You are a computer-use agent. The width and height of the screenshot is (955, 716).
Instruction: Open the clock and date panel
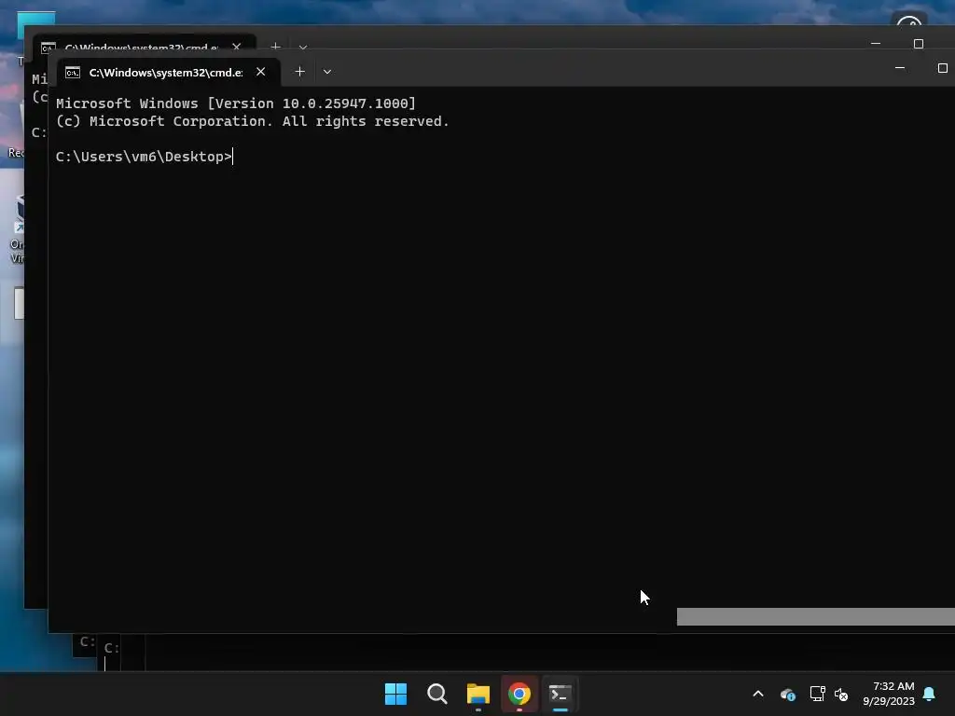point(889,694)
